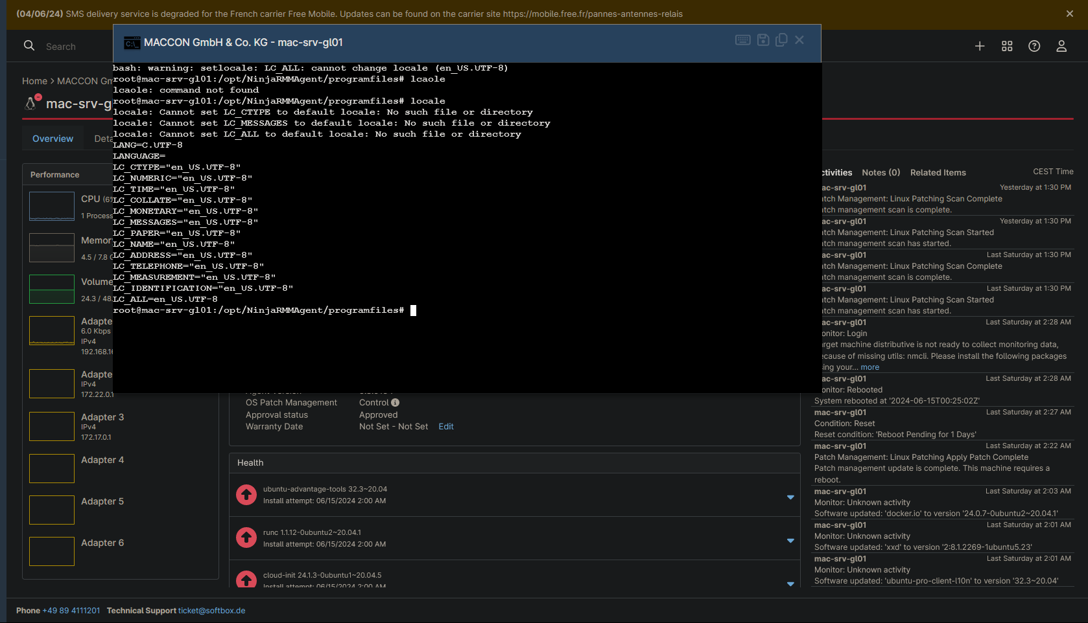1088x623 pixels.
Task: Open the apps grid icon
Action: pos(1007,46)
